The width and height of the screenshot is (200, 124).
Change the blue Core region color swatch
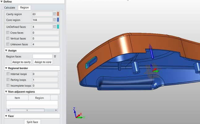tap(58, 20)
